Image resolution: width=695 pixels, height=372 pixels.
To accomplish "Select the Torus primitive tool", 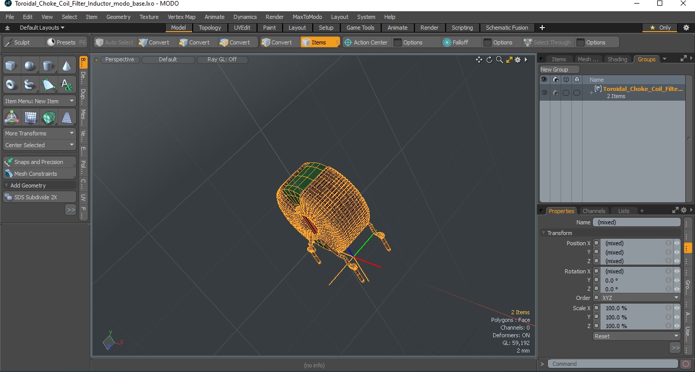I will [11, 84].
